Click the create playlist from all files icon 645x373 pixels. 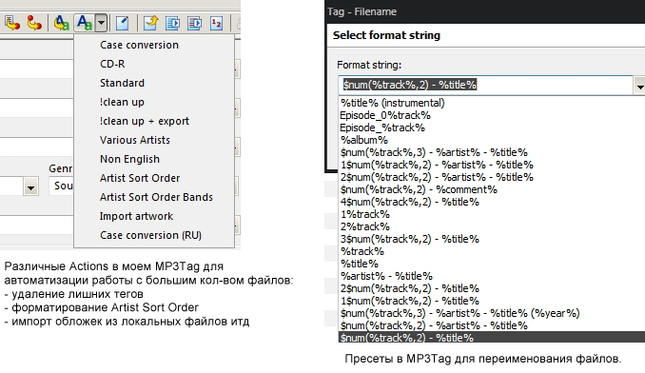coord(172,23)
